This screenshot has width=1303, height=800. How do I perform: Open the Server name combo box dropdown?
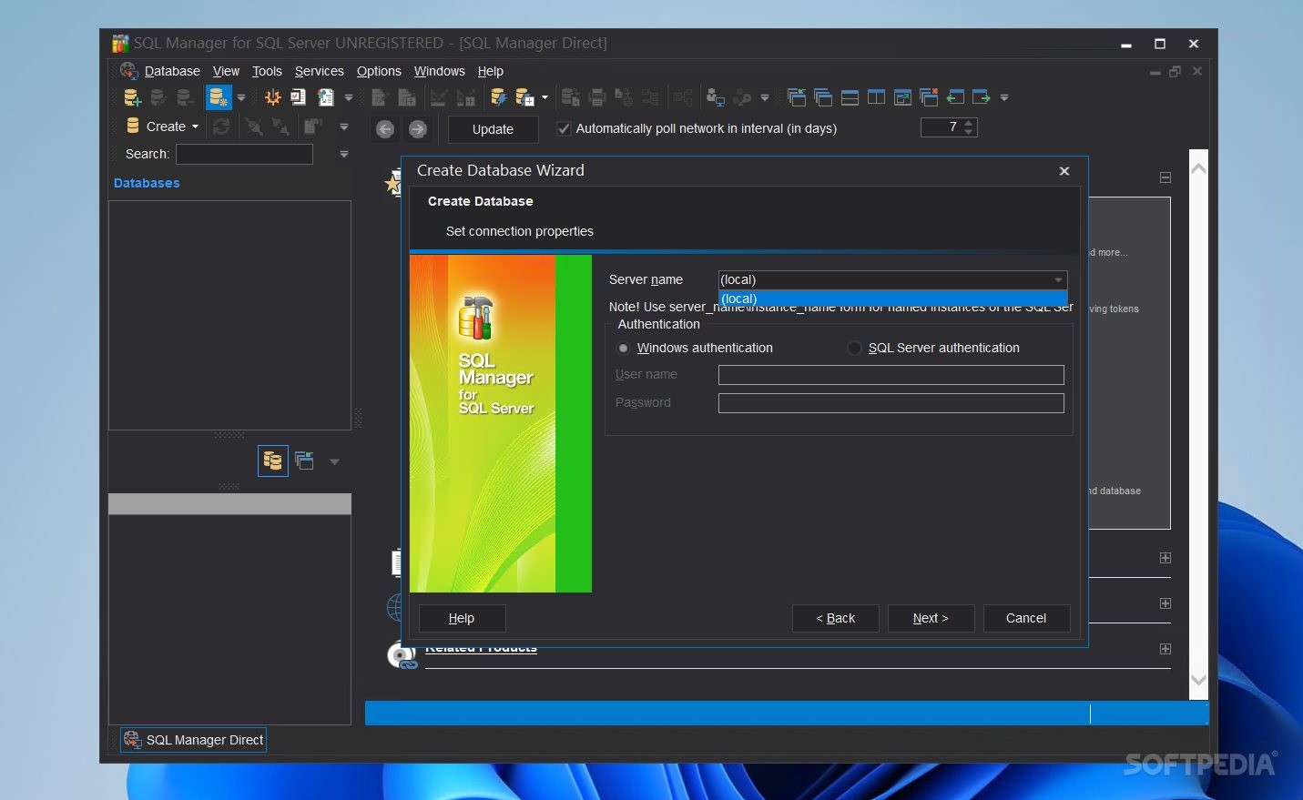tap(1058, 279)
